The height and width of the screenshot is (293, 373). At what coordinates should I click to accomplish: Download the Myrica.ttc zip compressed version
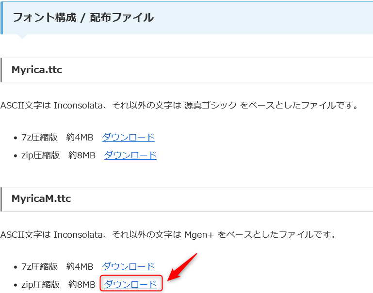(x=130, y=155)
